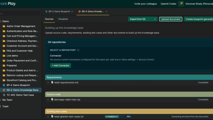Click the 'No source-control connectors configured' message
213x120 pixels.
102,60
